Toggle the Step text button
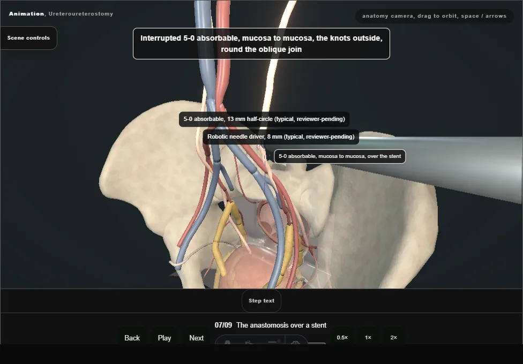Screen dimensions: 523x364 coord(261,301)
